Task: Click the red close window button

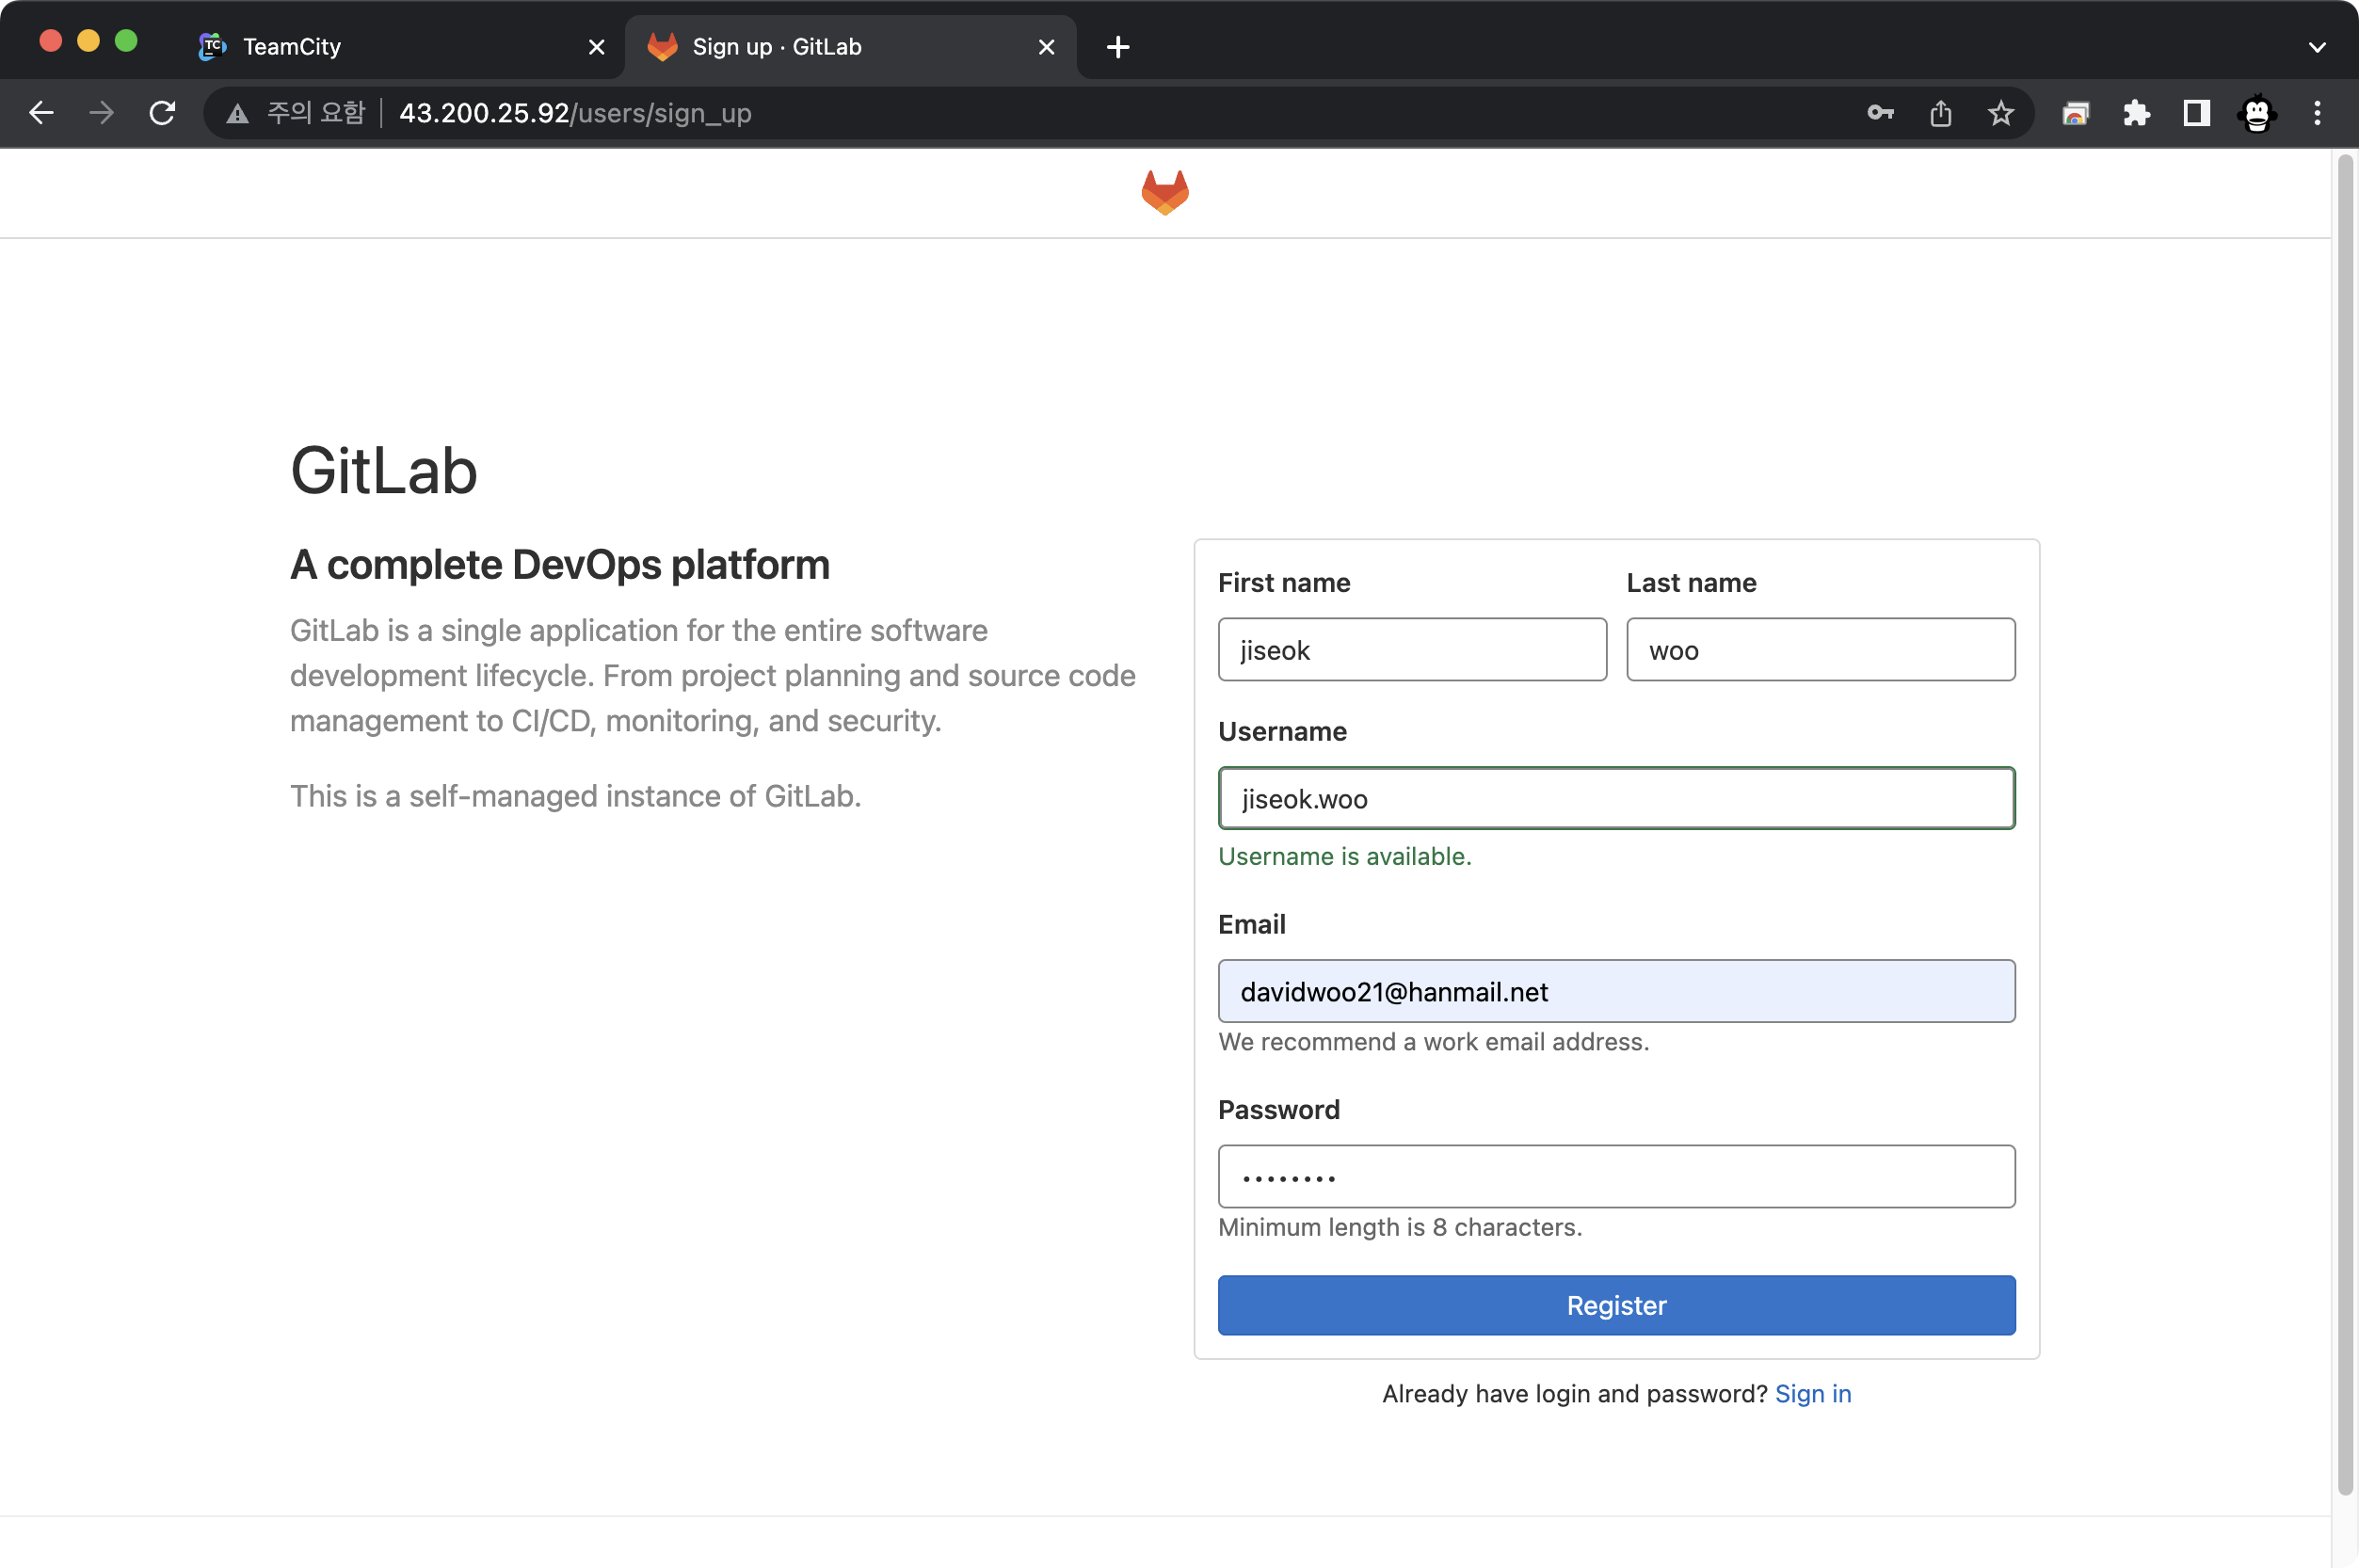Action: pyautogui.click(x=51, y=41)
